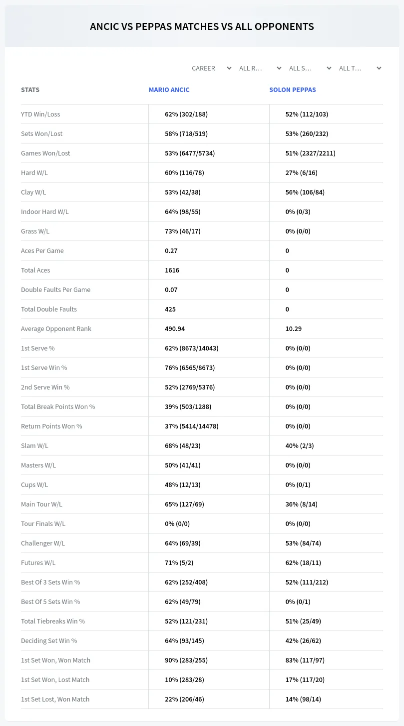
Task: Select the Total Tiebreaks Win % label
Action: [53, 621]
